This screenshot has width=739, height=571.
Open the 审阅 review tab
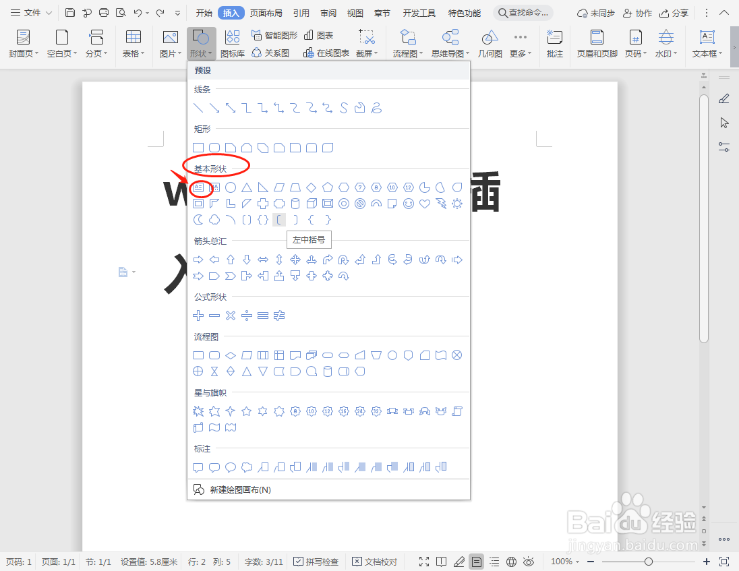click(x=328, y=13)
